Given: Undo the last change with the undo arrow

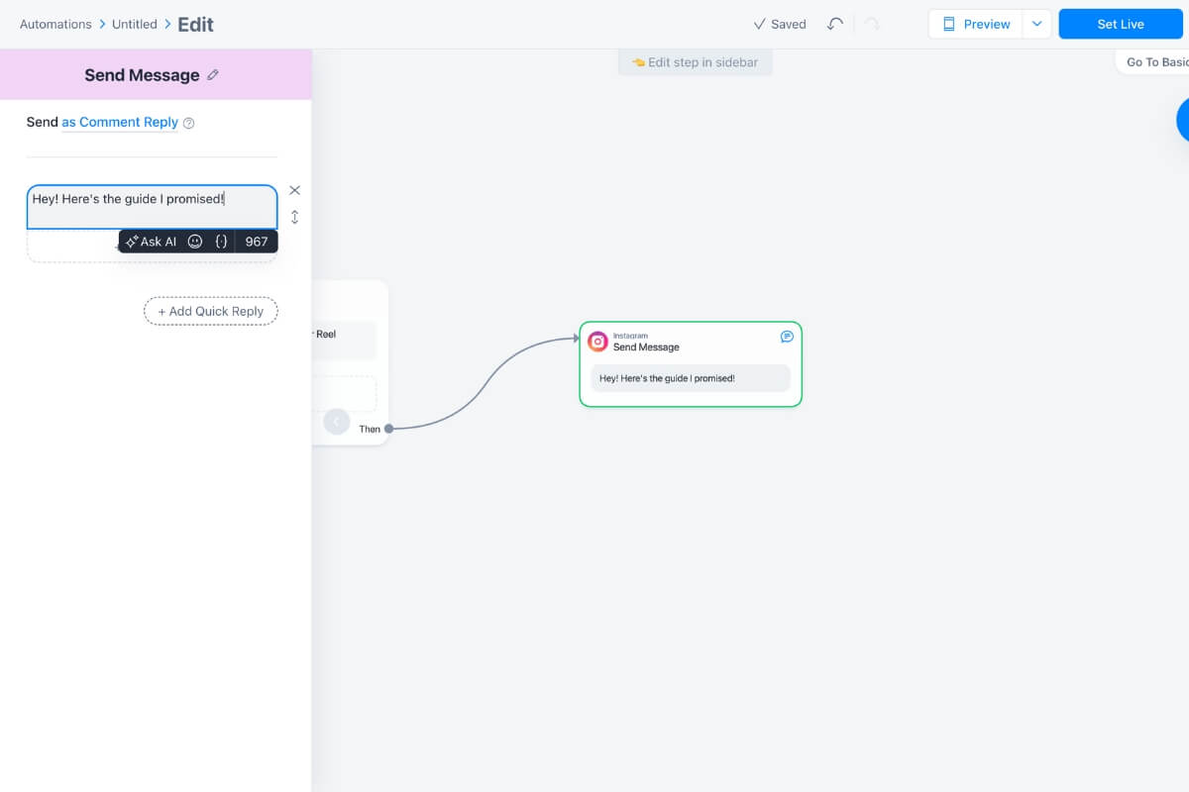Looking at the screenshot, I should click(834, 24).
